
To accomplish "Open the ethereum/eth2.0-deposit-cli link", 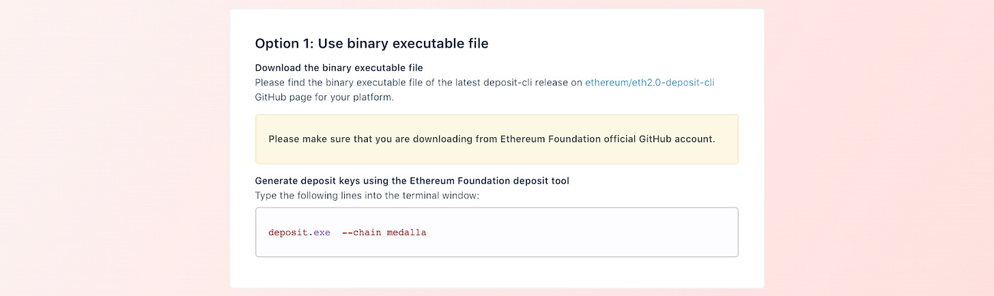I will [649, 83].
